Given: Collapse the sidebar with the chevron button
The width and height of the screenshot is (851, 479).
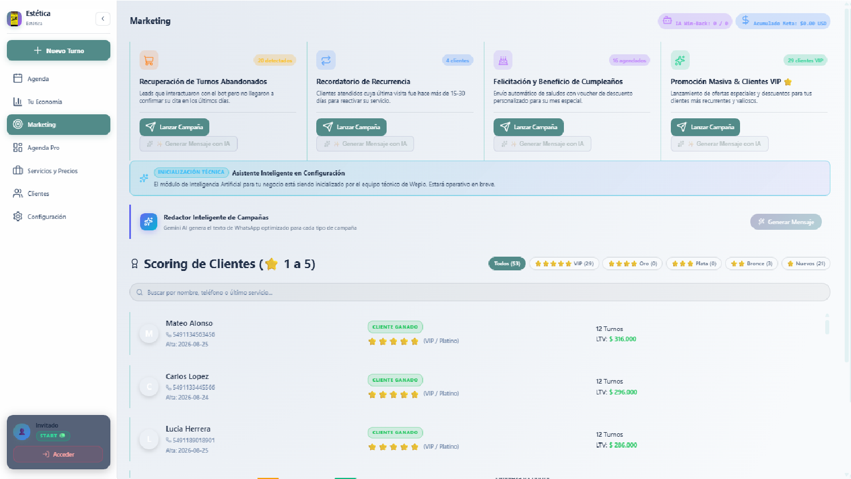Looking at the screenshot, I should [x=102, y=19].
